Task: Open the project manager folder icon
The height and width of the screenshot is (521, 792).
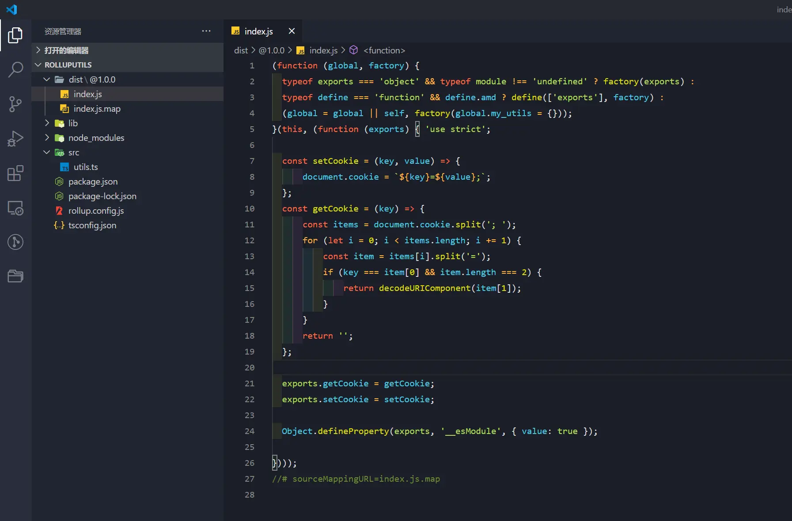Action: pyautogui.click(x=15, y=276)
